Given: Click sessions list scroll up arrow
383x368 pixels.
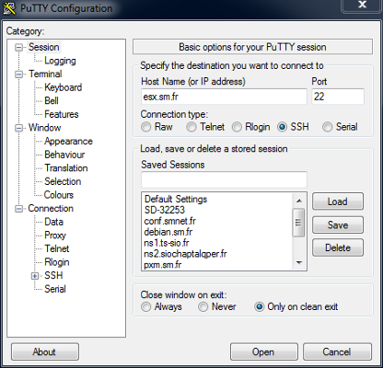Looking at the screenshot, I should (299, 201).
